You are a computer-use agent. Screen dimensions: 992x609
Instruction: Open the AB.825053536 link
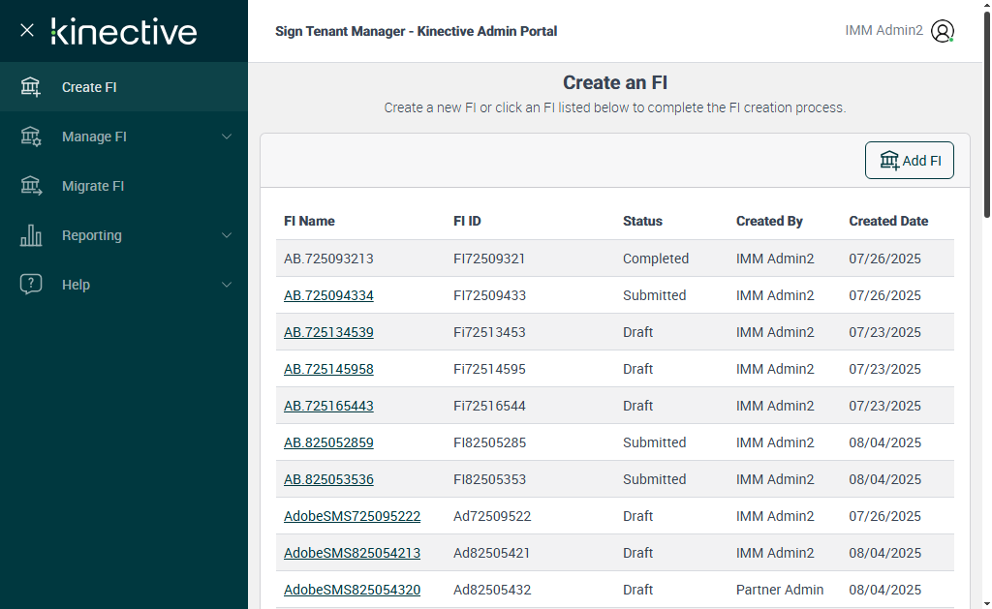click(x=328, y=479)
